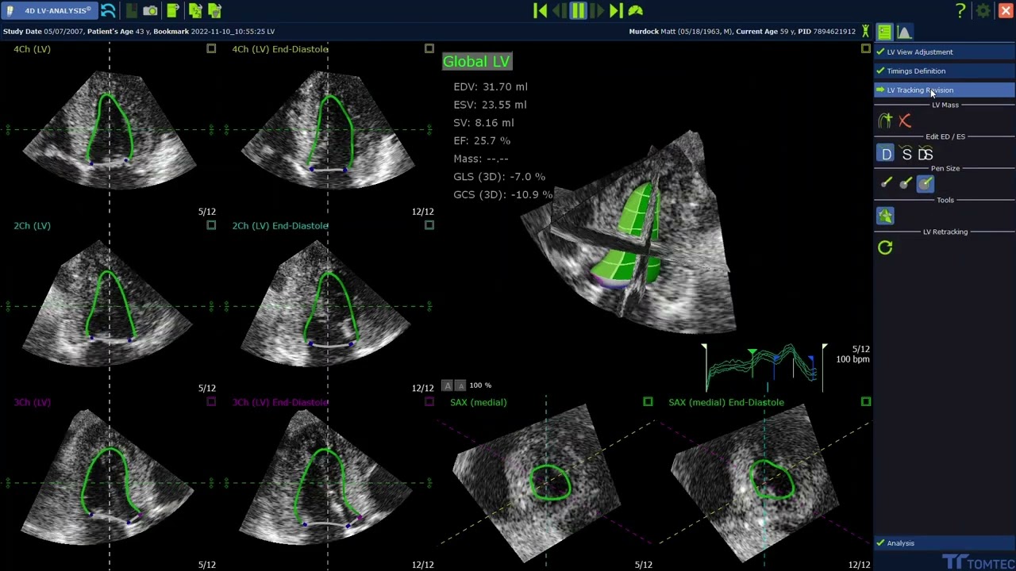Choose the small pen size
Viewport: 1016px width, 571px height.
coord(886,183)
